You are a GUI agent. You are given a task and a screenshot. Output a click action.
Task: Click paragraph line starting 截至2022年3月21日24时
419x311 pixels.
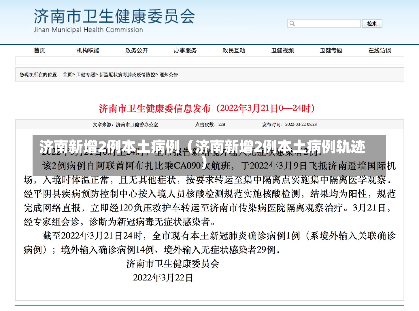point(219,236)
